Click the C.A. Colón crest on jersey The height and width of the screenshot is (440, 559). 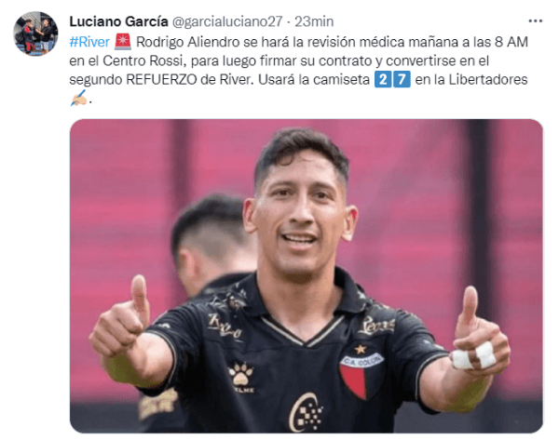(361, 372)
